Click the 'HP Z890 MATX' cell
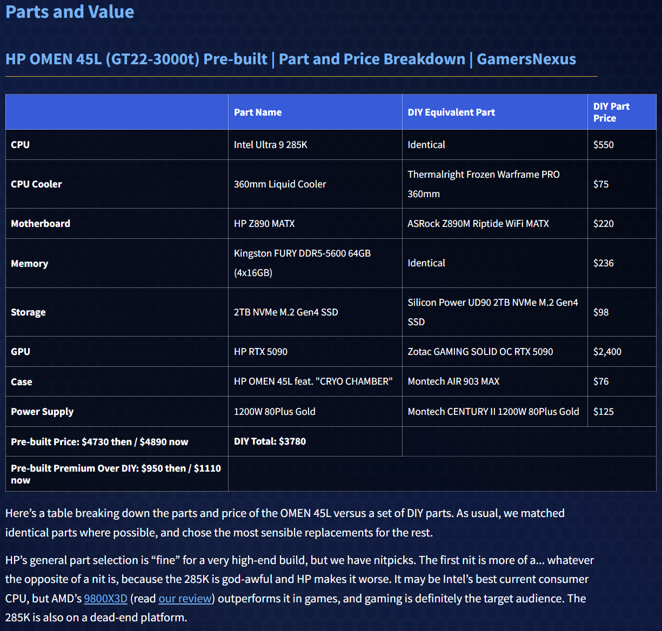This screenshot has height=631, width=662. coord(315,224)
